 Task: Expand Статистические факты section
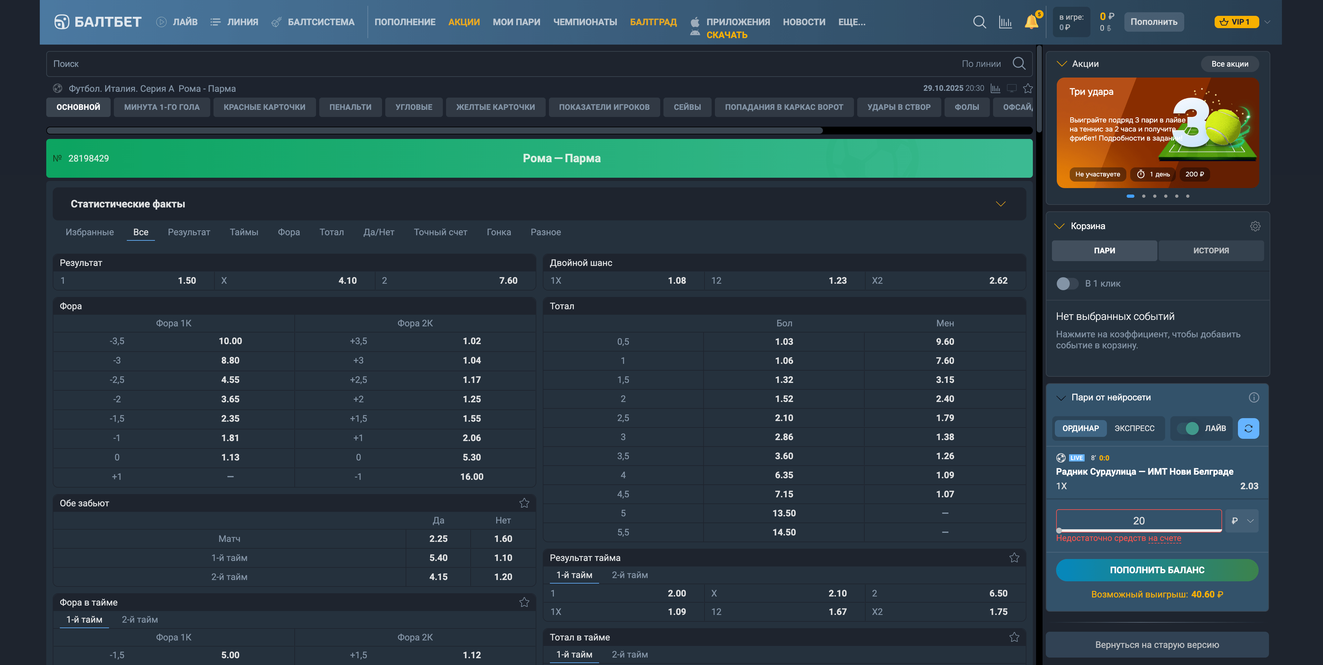[1000, 204]
